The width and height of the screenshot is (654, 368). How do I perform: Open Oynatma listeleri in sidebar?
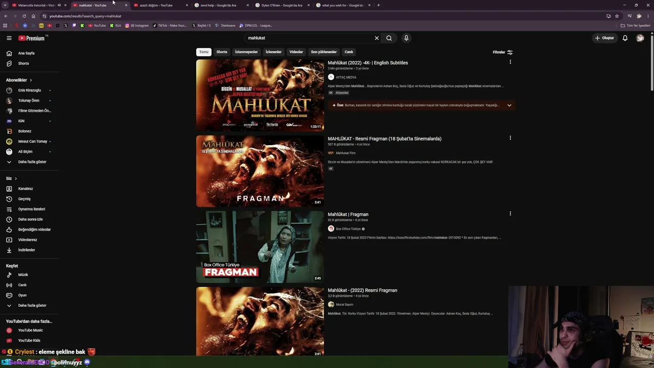[32, 209]
